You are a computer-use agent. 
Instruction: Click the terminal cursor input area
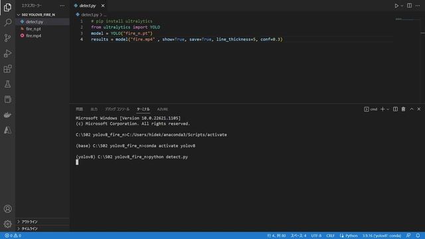coord(77,162)
